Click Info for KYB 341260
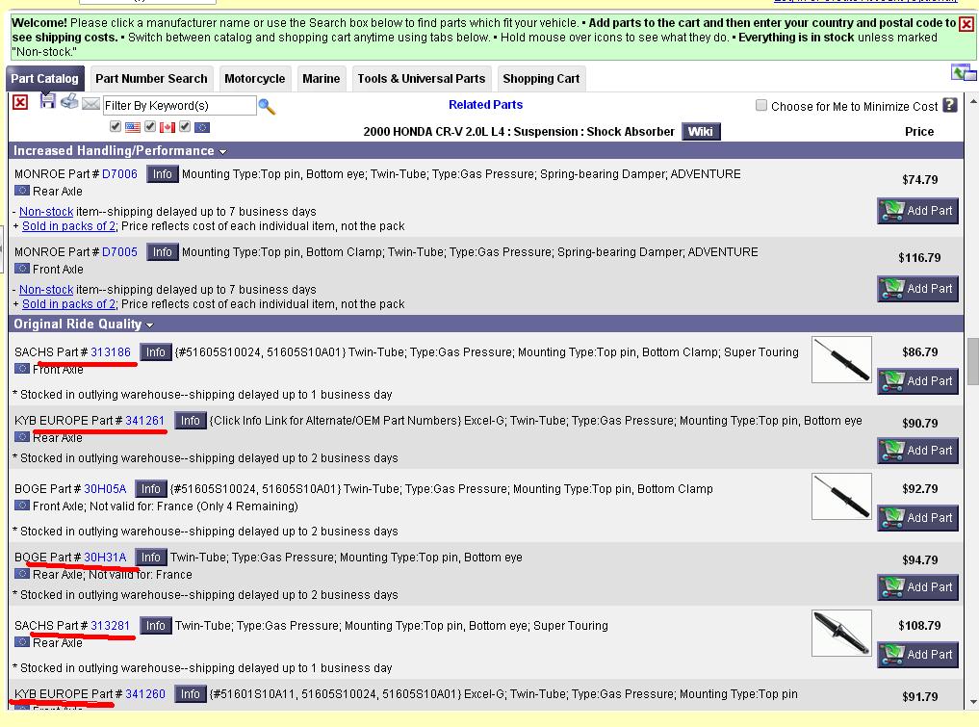The width and height of the screenshot is (979, 727). pyautogui.click(x=191, y=694)
